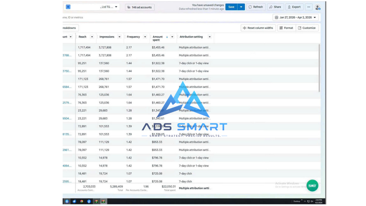Open the Chrome icon in the taskbar
This screenshot has height=206, width=366.
pos(81,201)
